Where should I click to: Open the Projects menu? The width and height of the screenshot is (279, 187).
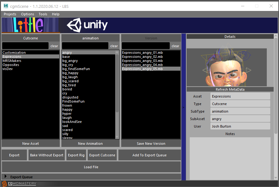pyautogui.click(x=10, y=14)
